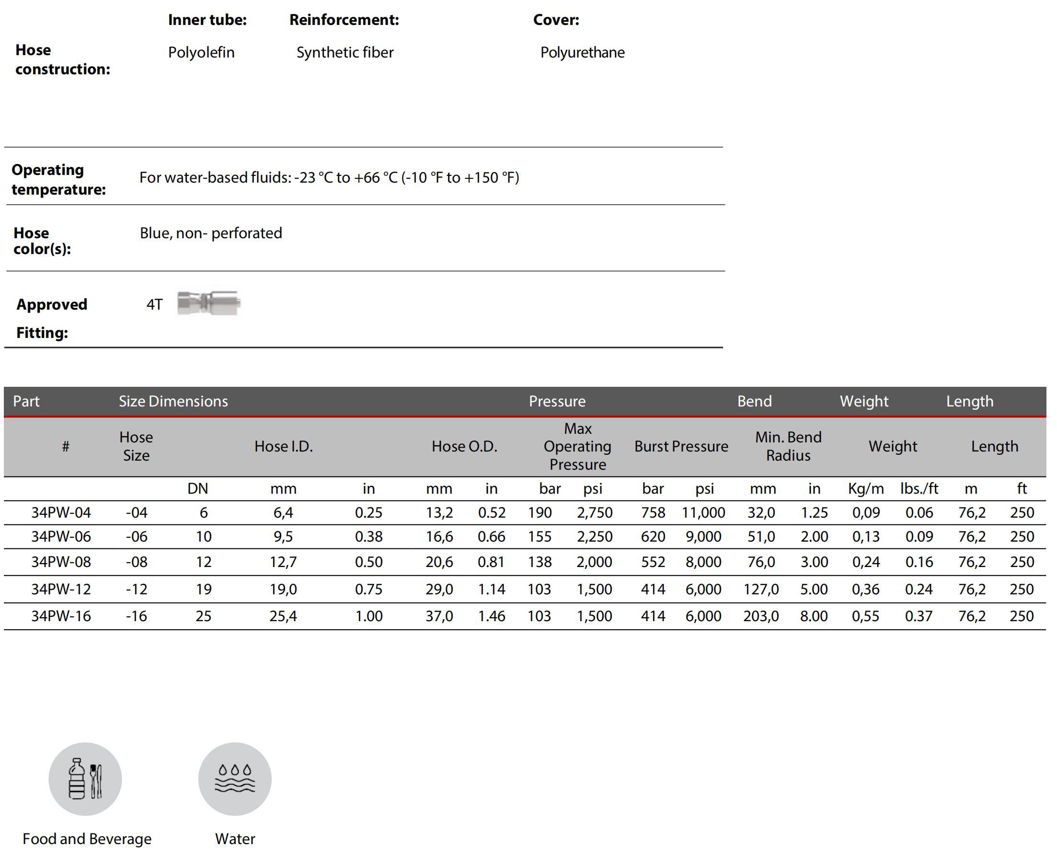This screenshot has height=857, width=1057.
Task: Click the Water waves icon
Action: 235,778
